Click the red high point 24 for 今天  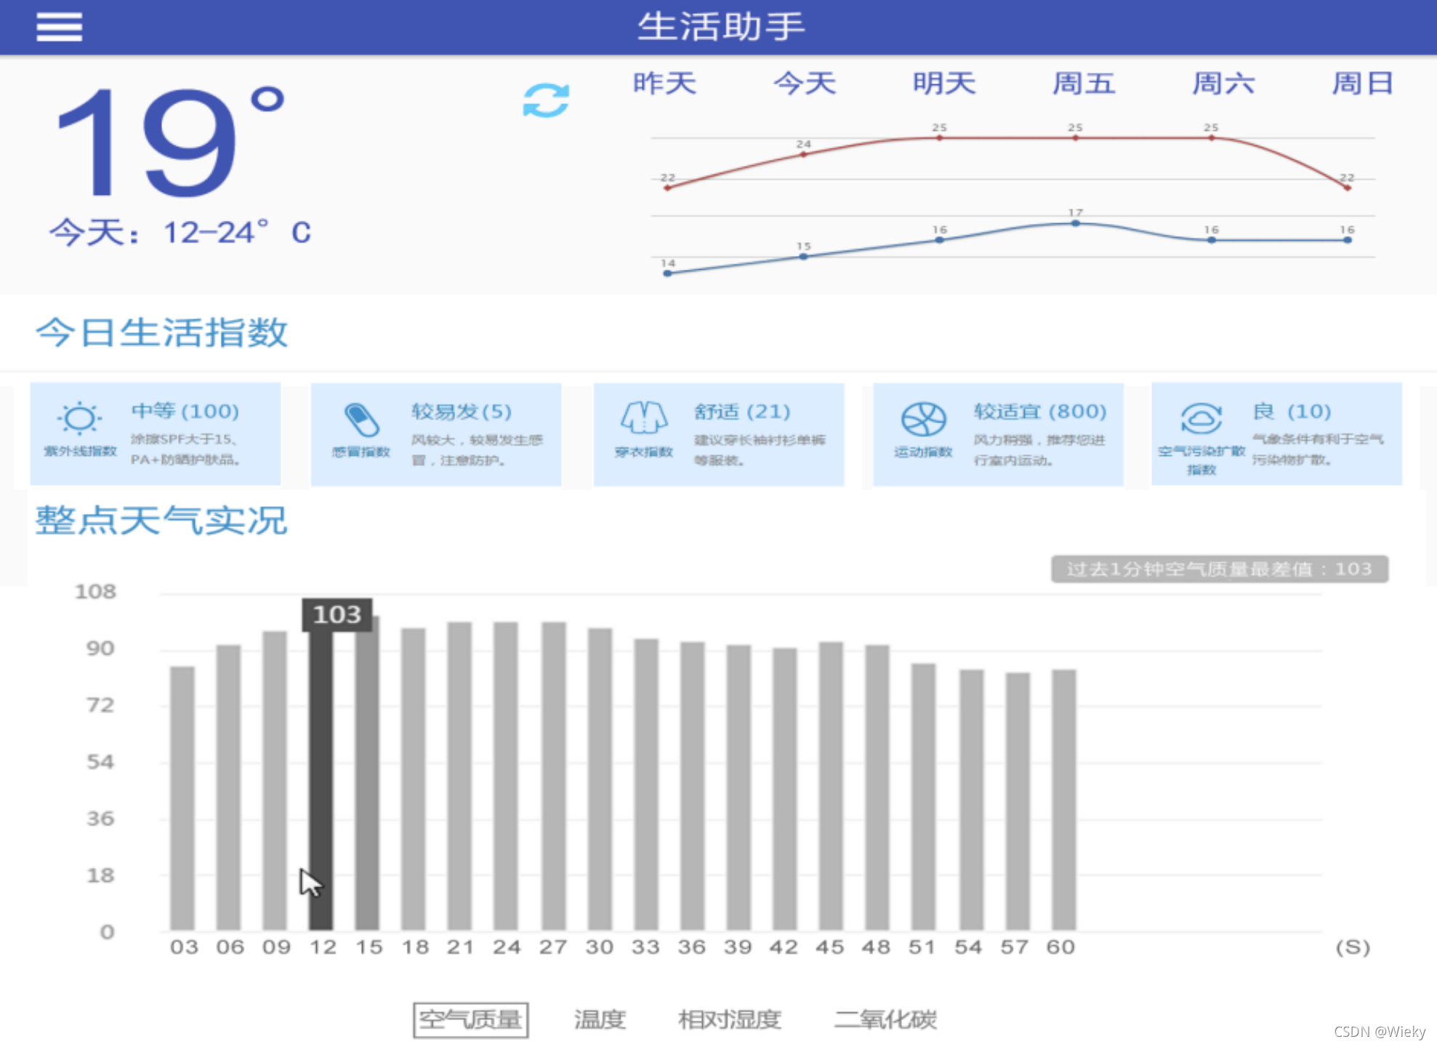pyautogui.click(x=803, y=154)
